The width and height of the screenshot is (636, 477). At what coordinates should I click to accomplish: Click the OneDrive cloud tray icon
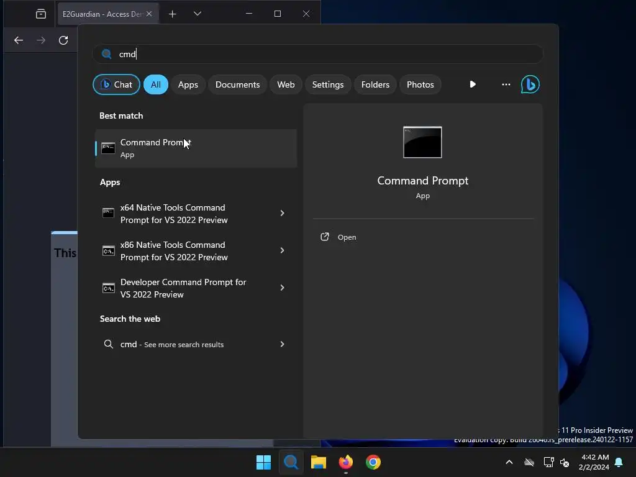point(529,462)
